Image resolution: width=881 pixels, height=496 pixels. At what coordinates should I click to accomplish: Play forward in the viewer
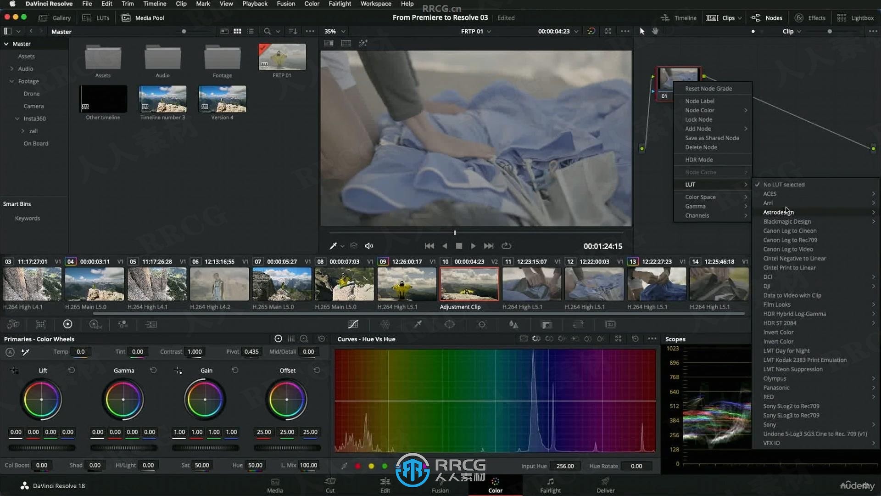tap(473, 246)
